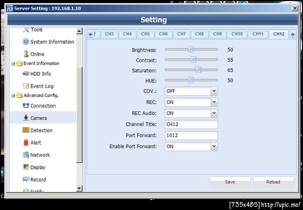Click the System Information info icon

[26, 41]
